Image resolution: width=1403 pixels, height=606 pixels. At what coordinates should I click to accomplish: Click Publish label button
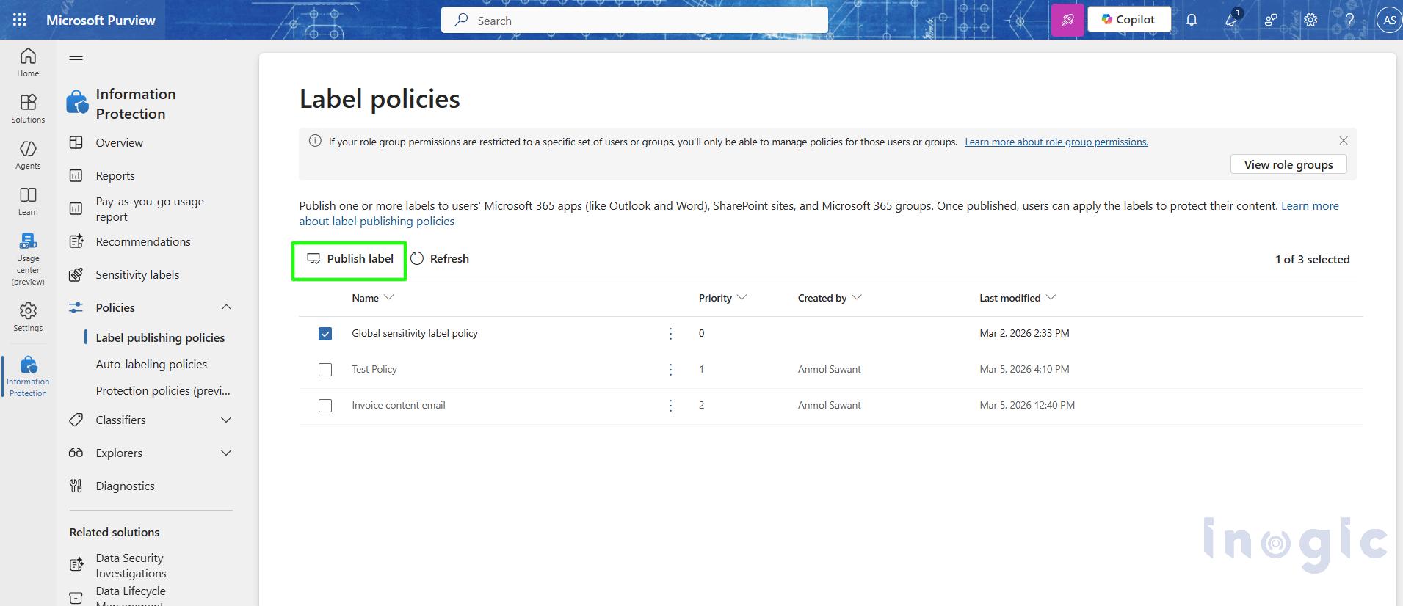point(349,258)
